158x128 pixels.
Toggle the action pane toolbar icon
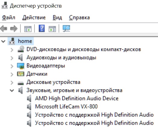pos(52,29)
